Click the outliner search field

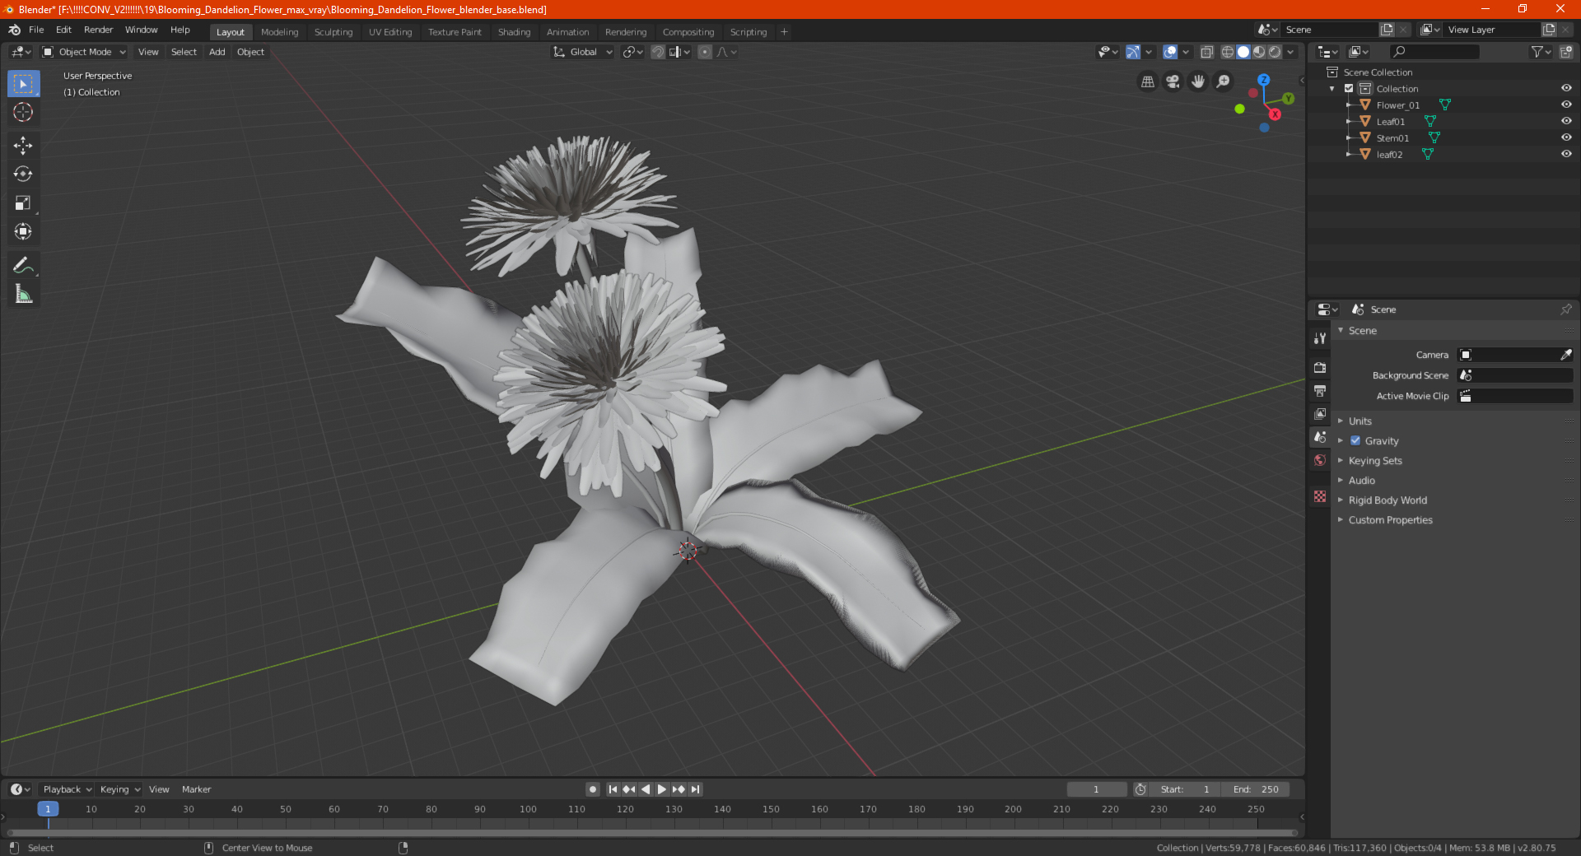(1434, 52)
